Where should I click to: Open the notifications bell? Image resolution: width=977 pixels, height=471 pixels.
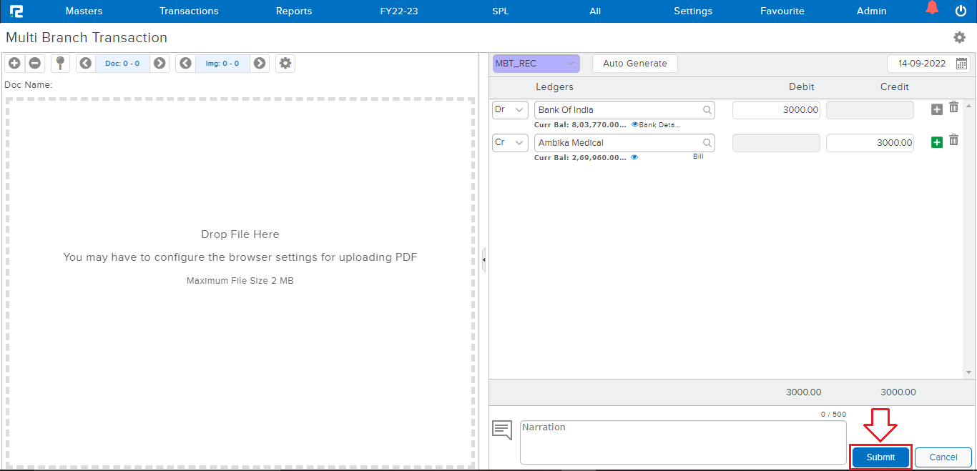931,9
